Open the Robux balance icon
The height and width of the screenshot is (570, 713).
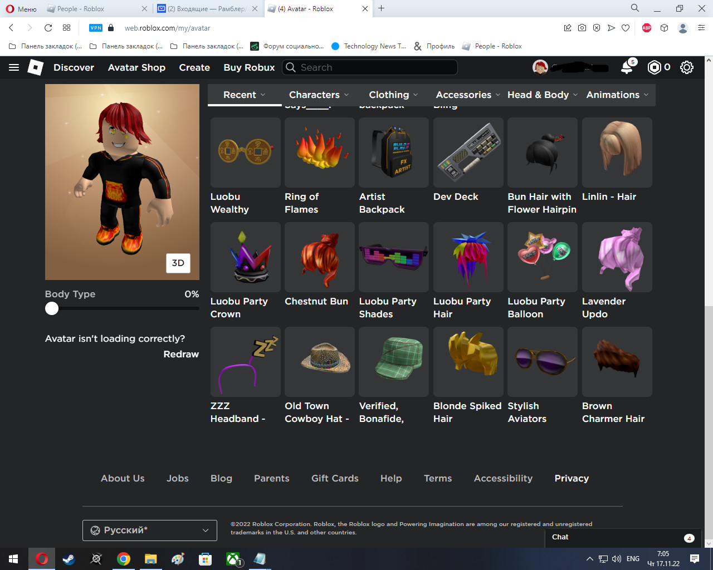point(655,67)
